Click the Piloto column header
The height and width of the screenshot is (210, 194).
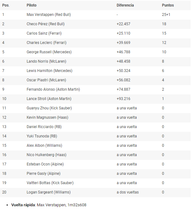coord(32,5)
